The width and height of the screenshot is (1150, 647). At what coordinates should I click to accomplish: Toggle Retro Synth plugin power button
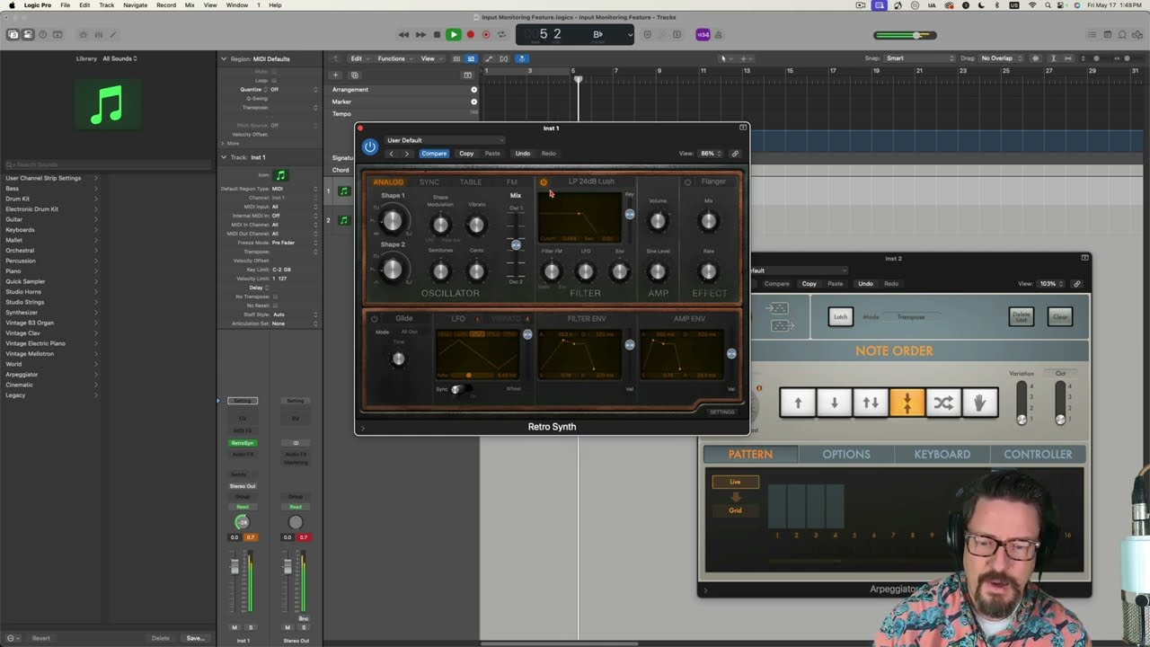[370, 146]
